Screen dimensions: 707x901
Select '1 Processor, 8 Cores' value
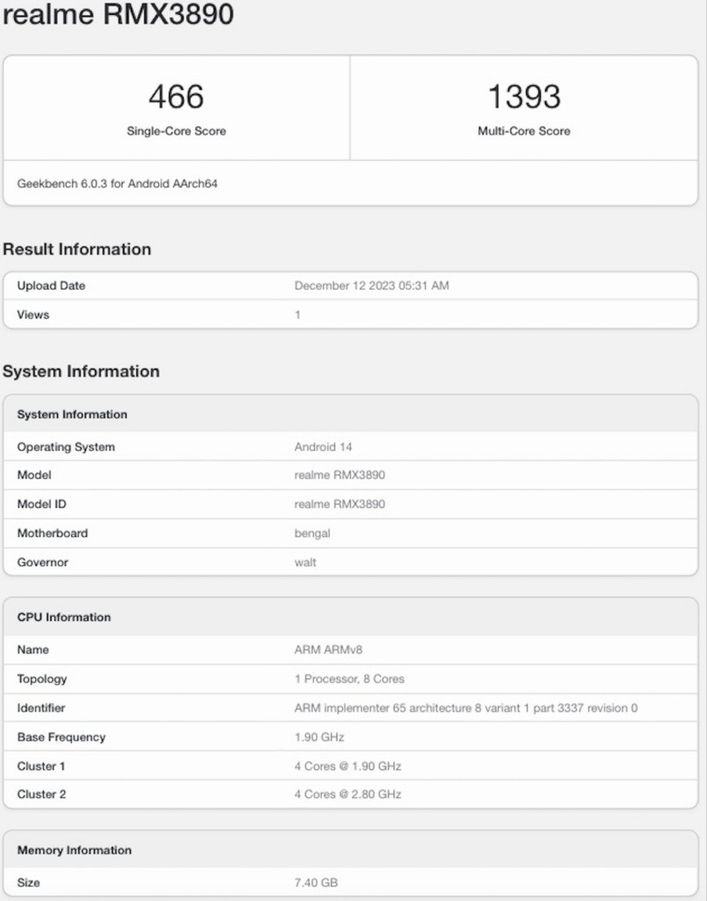tap(350, 679)
